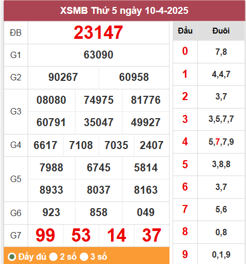Click G4 number 7108
The height and width of the screenshot is (264, 246).
[81, 145]
